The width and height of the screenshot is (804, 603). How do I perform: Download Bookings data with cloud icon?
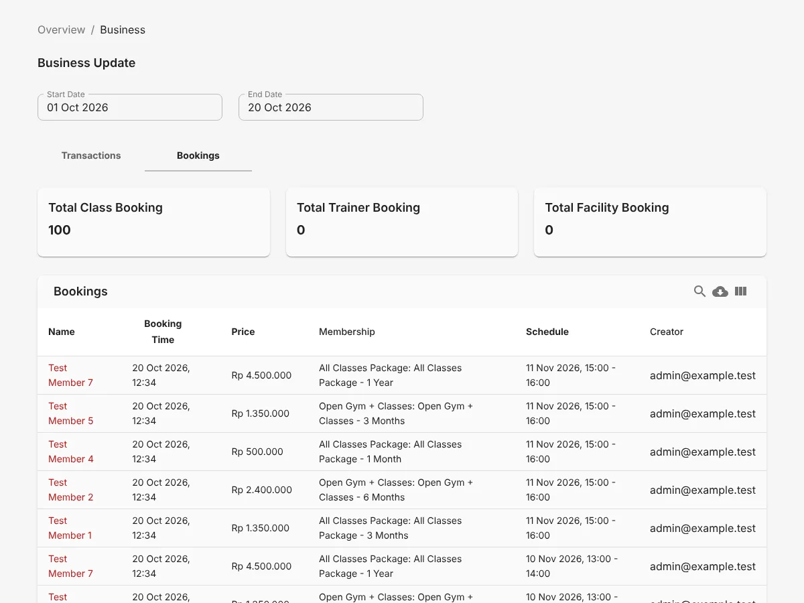720,291
